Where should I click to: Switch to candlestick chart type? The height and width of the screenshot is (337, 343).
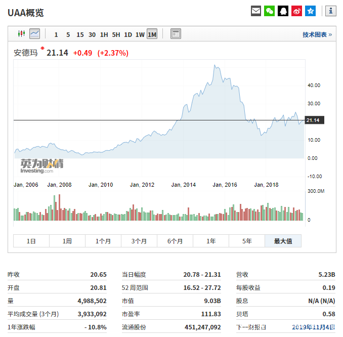21,34
